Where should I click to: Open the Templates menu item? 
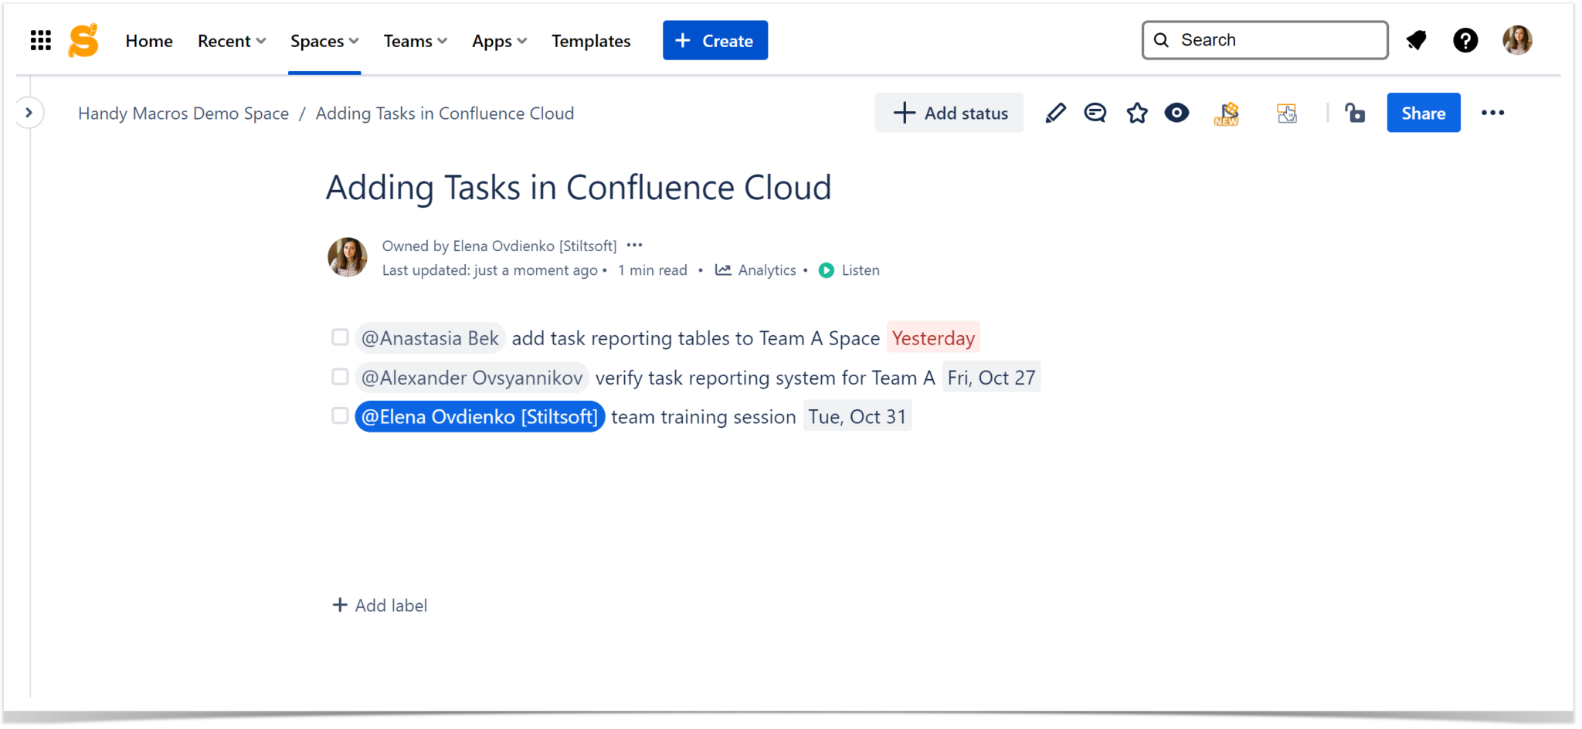coord(591,40)
